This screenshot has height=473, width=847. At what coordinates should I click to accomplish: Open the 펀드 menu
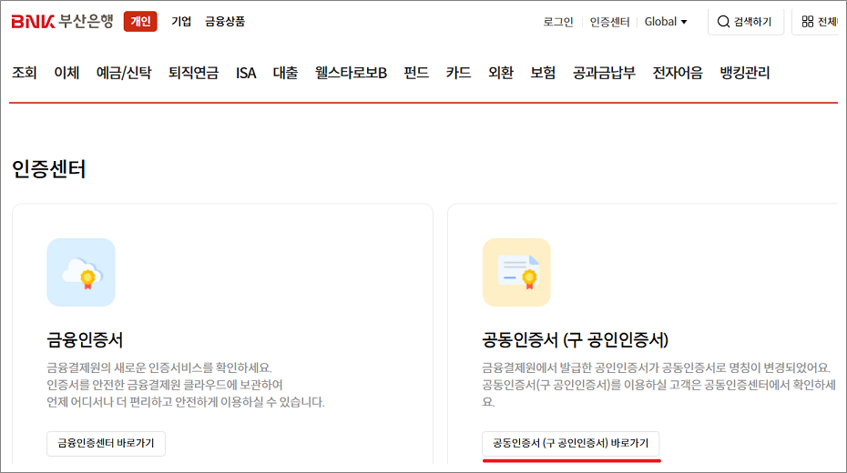(416, 72)
